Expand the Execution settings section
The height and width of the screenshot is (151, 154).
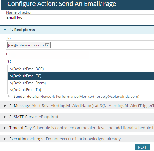coord(5,139)
